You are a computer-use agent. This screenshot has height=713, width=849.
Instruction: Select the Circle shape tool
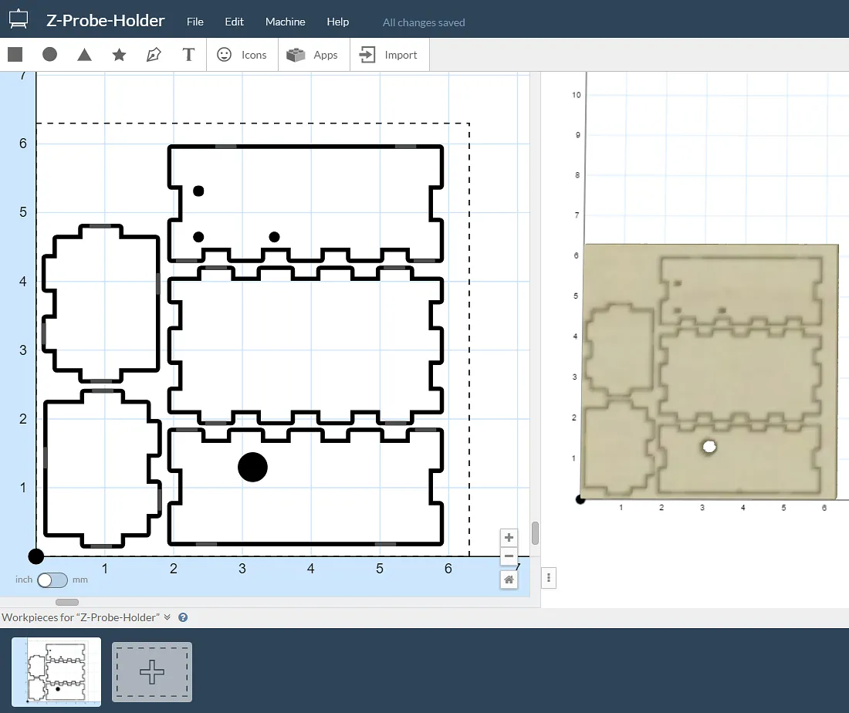click(x=50, y=55)
